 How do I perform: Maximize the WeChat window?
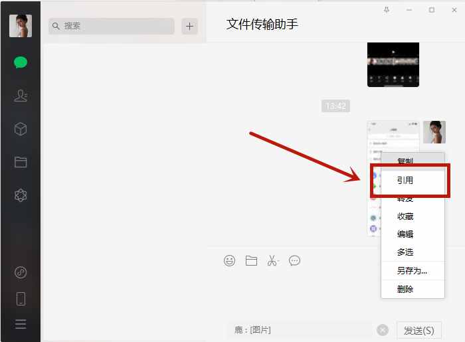432,10
